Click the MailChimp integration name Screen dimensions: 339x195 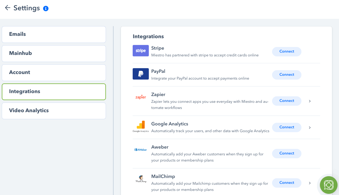click(x=163, y=176)
